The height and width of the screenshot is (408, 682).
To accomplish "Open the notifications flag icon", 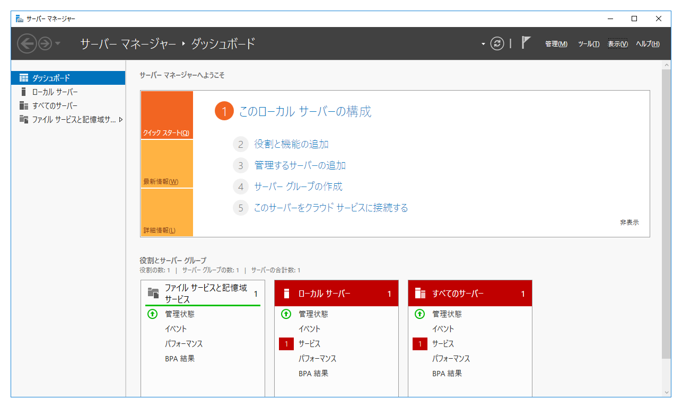I will (x=526, y=43).
